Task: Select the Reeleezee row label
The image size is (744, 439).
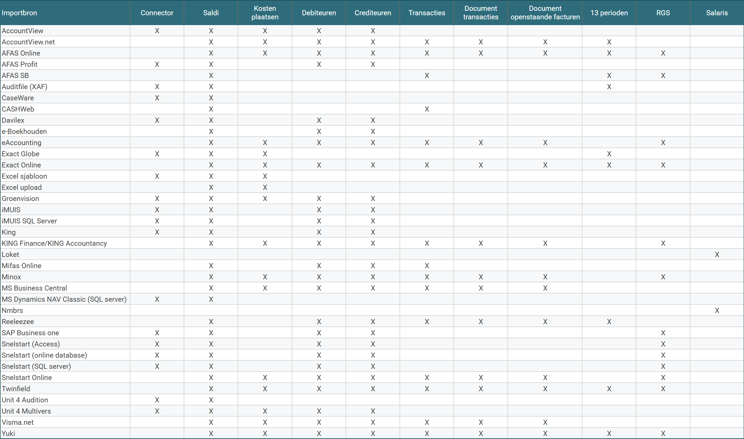Action: click(18, 322)
